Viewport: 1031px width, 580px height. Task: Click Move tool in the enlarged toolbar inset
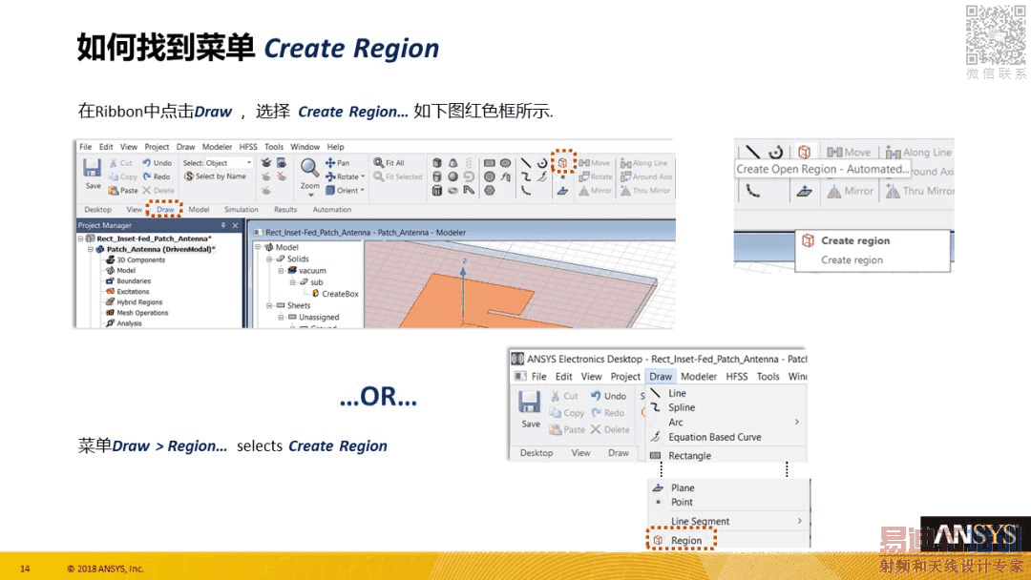(x=849, y=153)
